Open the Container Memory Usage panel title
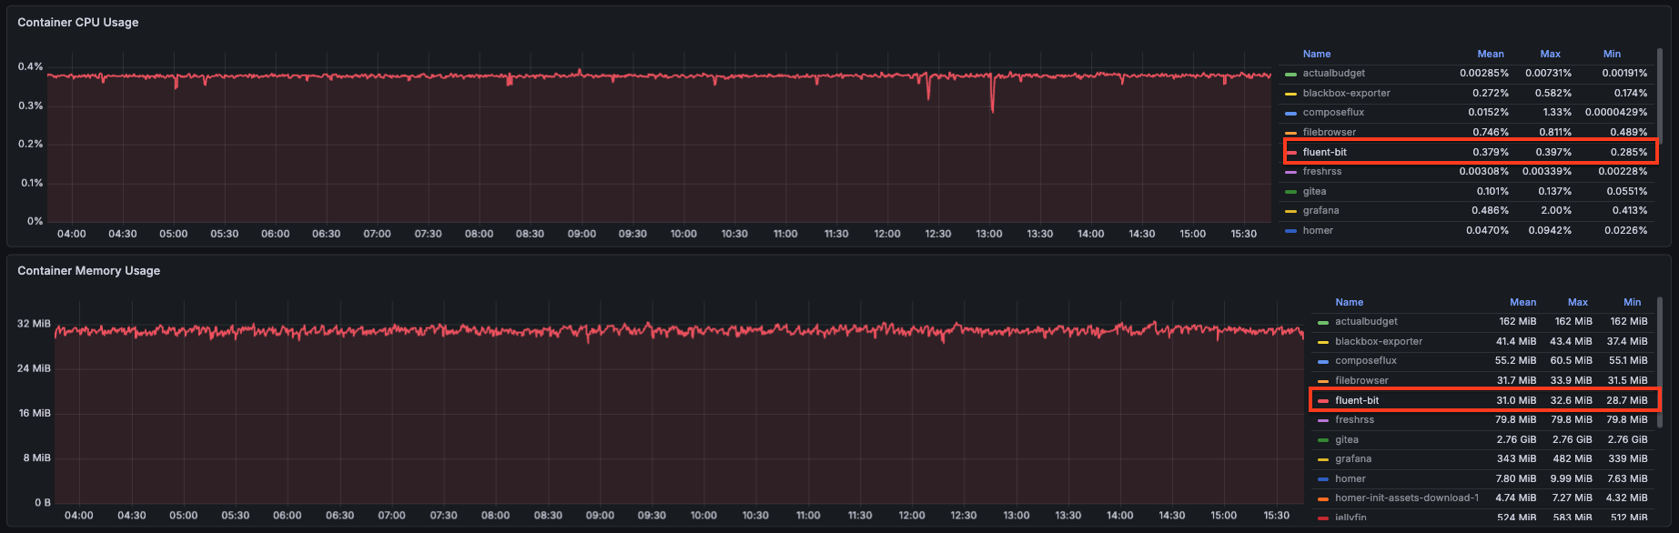1679x533 pixels. coord(88,270)
